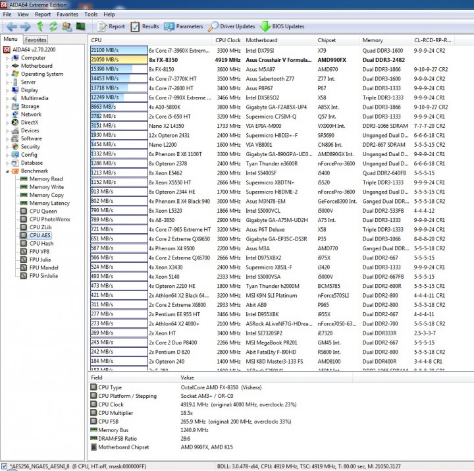
Task: Expand the Security tree node
Action: pyautogui.click(x=7, y=147)
